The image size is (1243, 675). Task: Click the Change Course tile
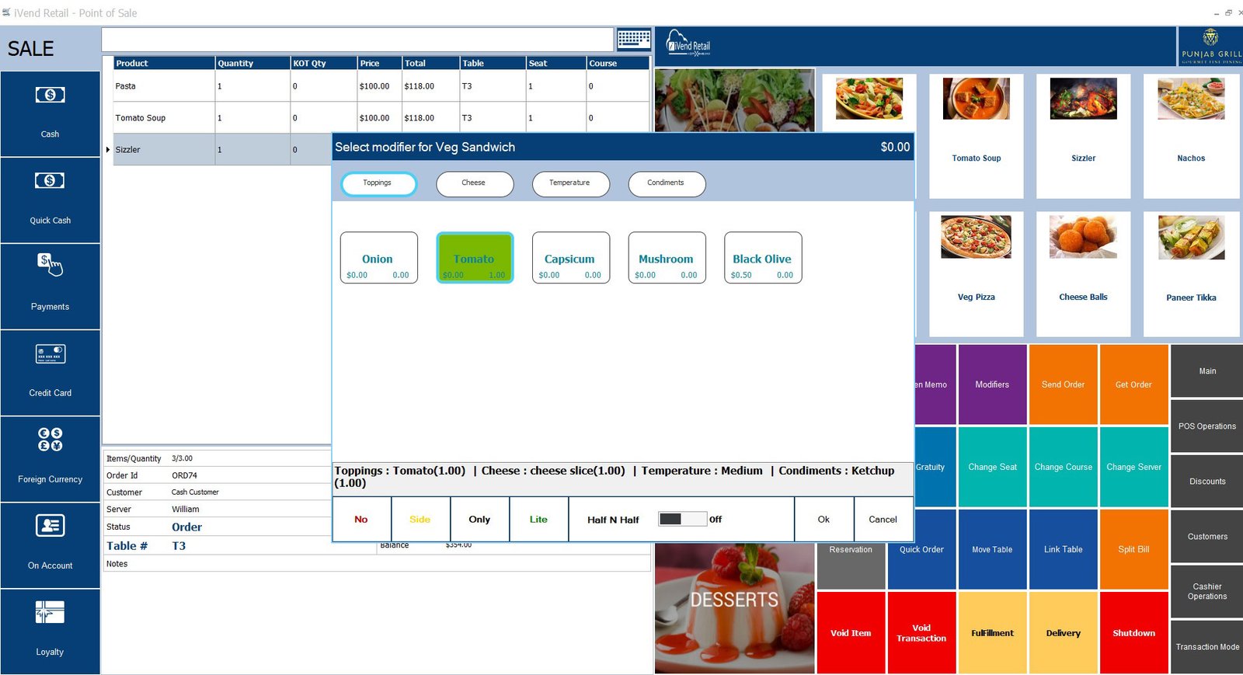[x=1063, y=467]
